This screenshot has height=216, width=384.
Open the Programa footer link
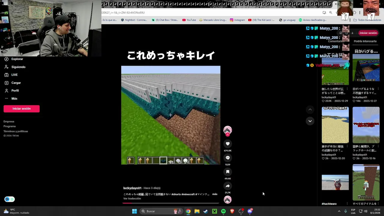[x=10, y=126]
